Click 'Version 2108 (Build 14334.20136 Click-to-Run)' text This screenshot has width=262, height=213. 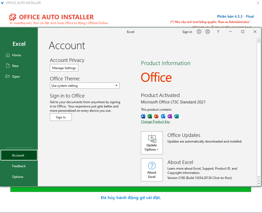(x=200, y=178)
